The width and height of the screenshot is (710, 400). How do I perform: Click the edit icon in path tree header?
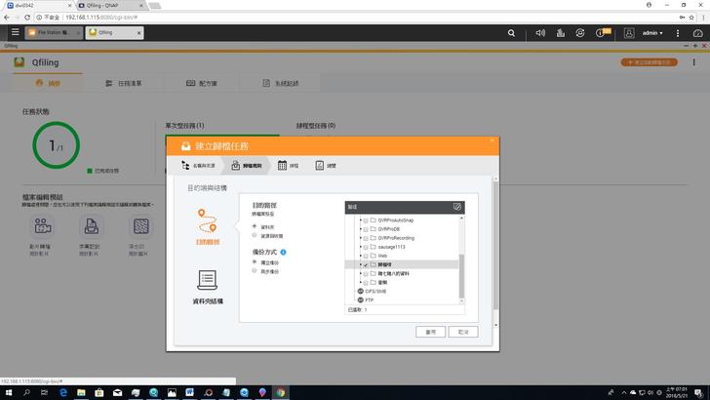(456, 207)
